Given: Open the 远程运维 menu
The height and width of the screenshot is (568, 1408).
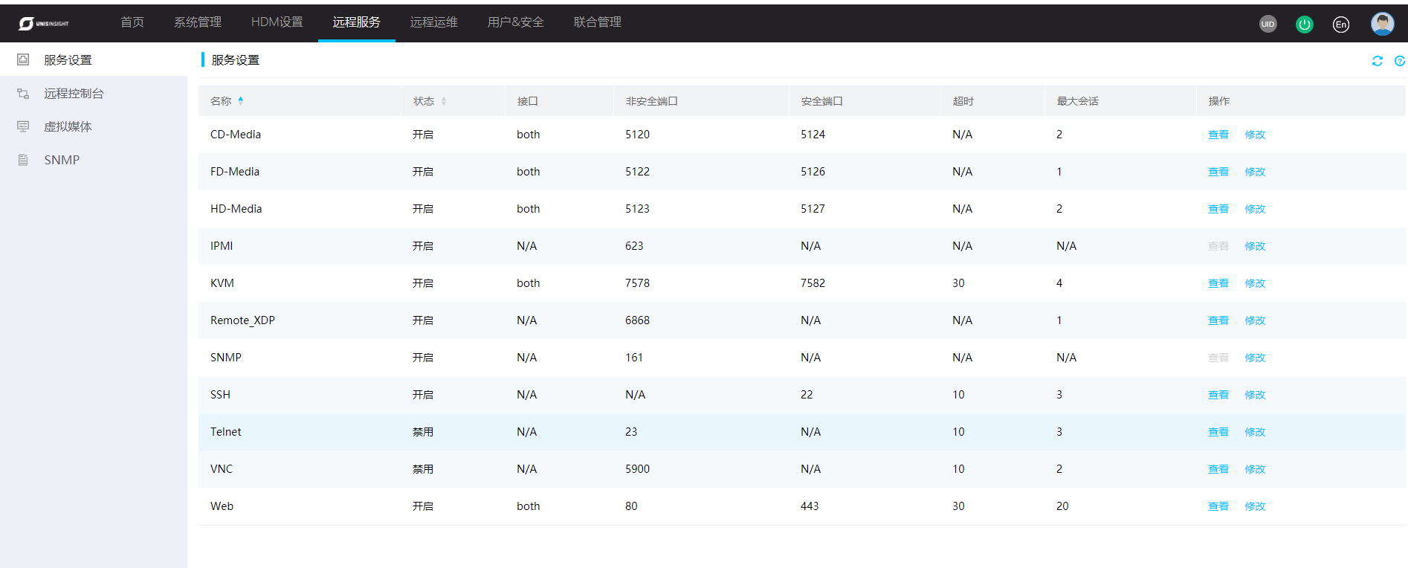Looking at the screenshot, I should point(434,22).
